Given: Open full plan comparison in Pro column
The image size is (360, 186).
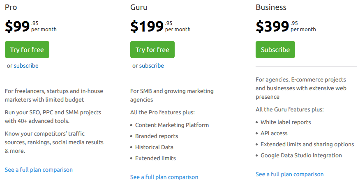Looking at the screenshot, I should 39,170.
